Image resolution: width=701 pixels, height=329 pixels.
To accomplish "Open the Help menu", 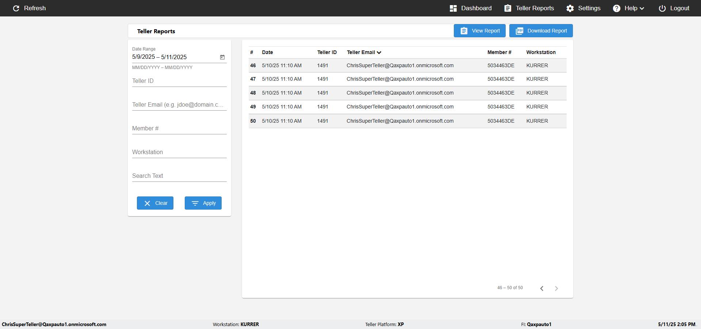I will tap(628, 8).
